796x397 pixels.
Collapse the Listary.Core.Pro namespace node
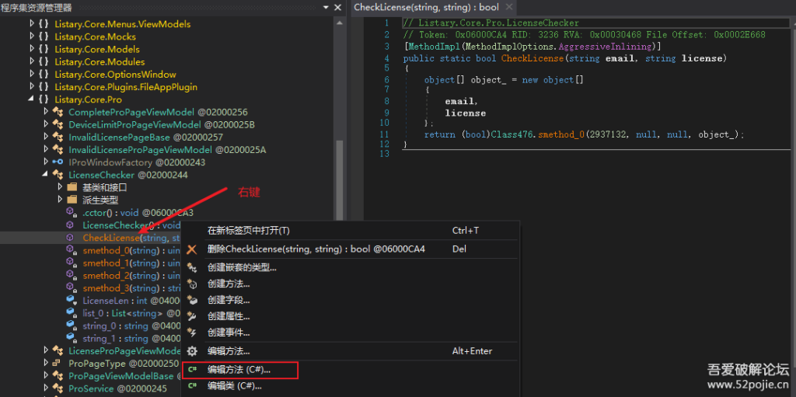32,99
